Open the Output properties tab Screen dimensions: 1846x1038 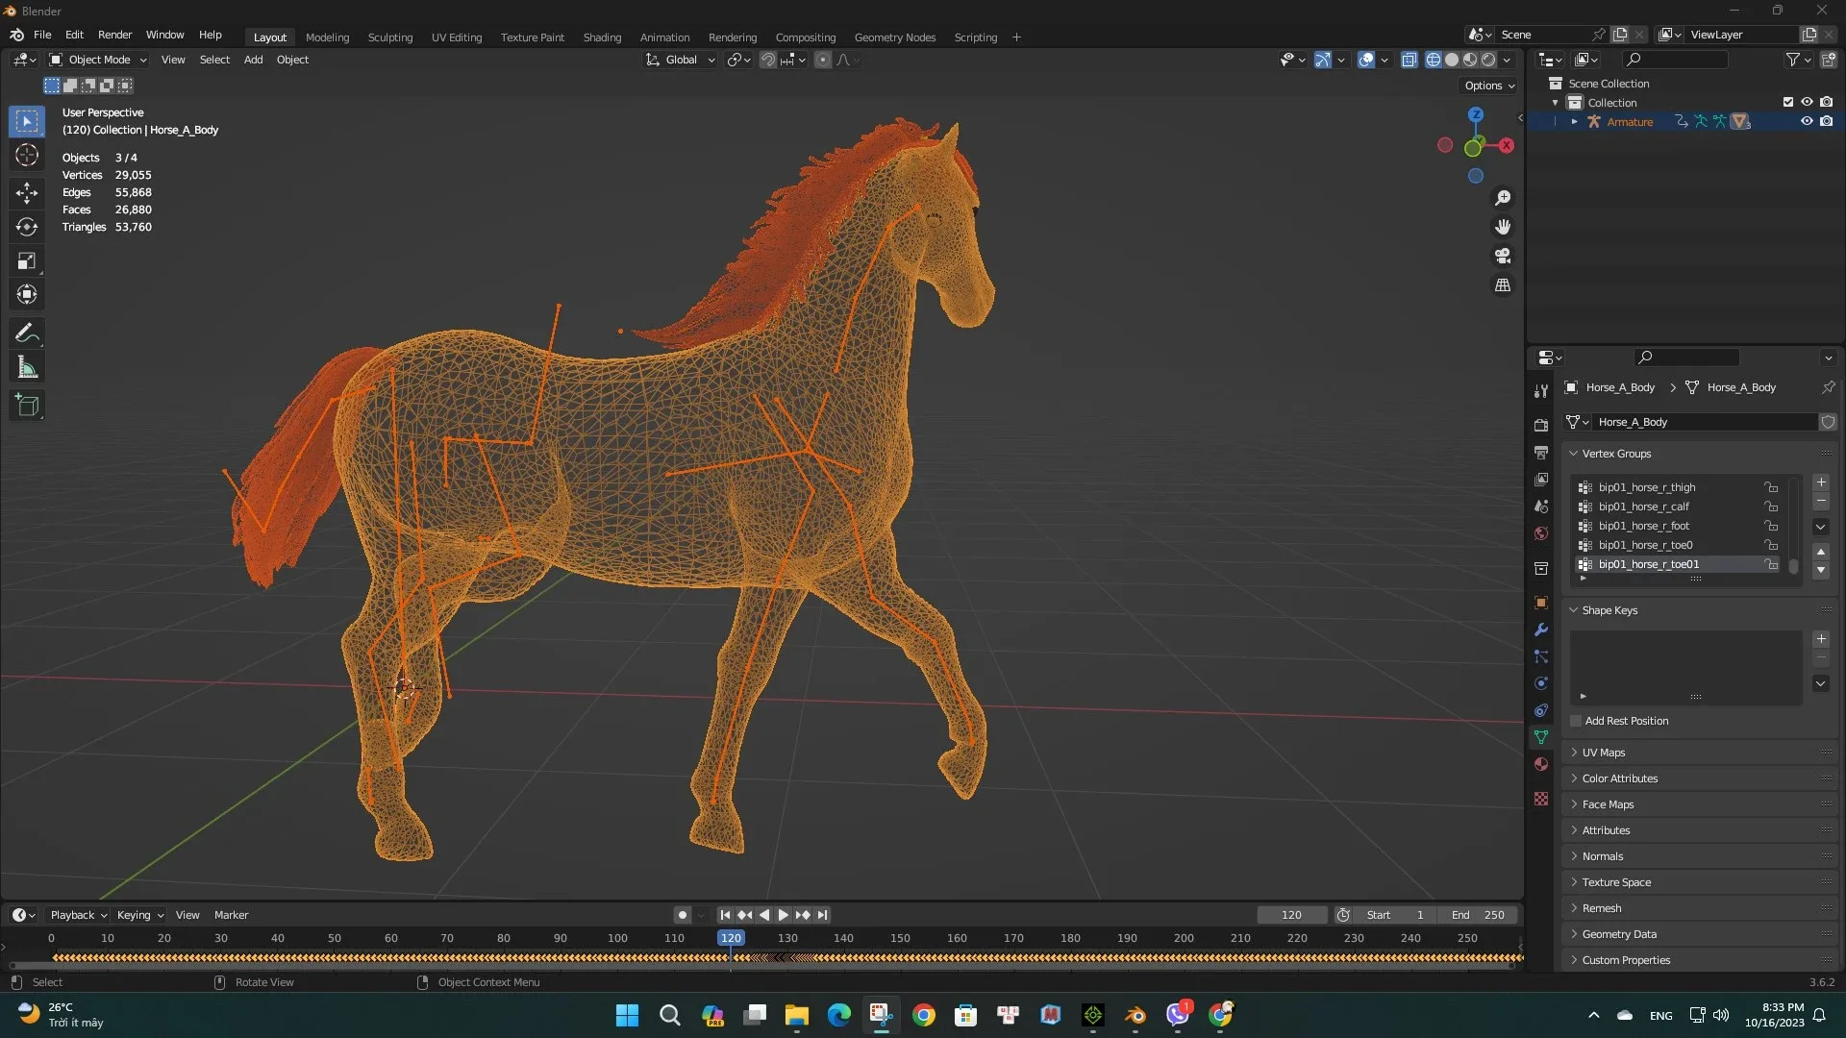pyautogui.click(x=1541, y=453)
